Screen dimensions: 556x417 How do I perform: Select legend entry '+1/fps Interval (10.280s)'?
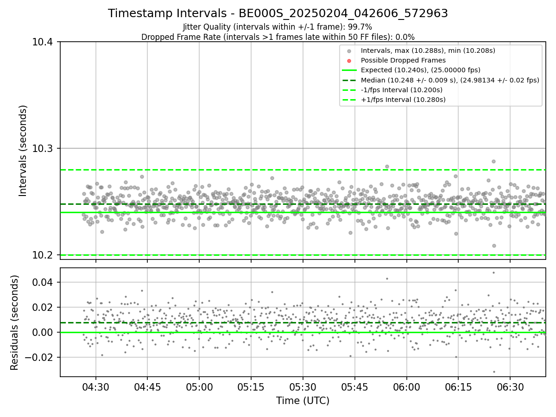403,100
